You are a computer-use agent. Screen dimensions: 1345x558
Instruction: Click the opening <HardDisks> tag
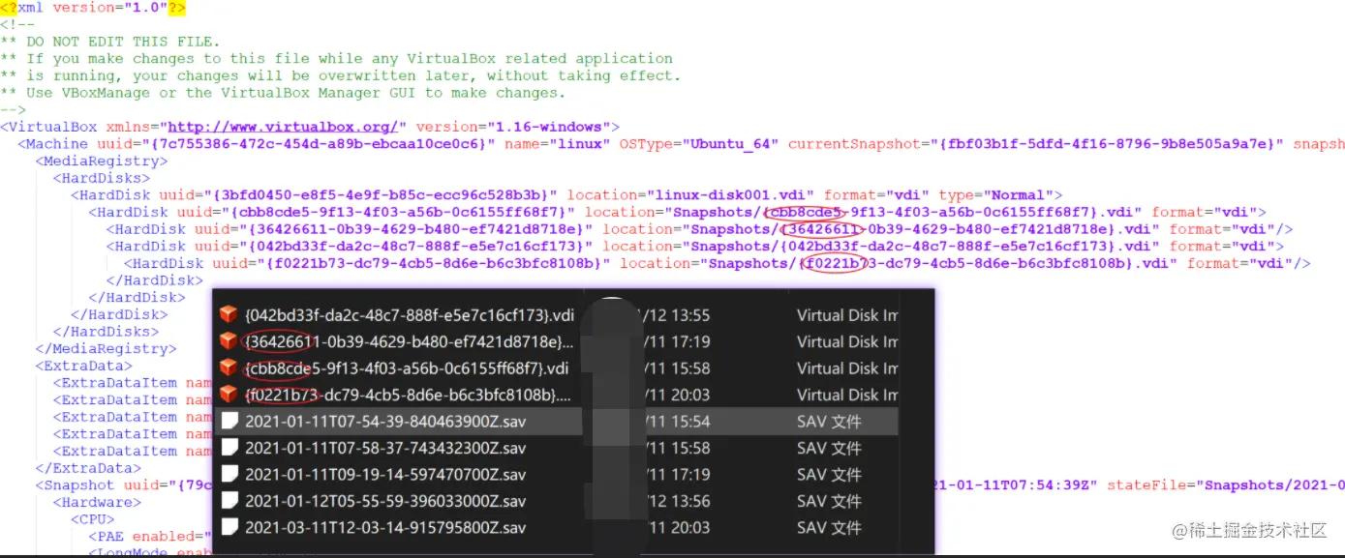point(102,178)
